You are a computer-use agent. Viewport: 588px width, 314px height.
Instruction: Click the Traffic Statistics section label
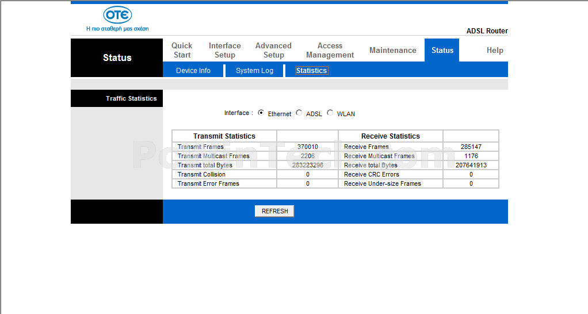point(131,98)
